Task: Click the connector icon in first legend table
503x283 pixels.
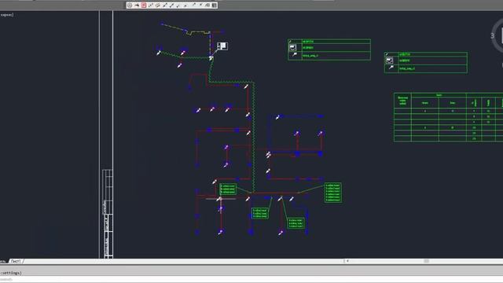Action: [295, 55]
